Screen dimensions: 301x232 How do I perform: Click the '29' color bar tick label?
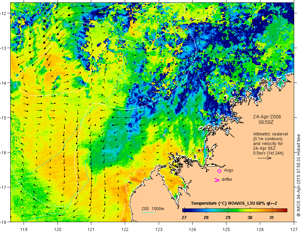pos(228,218)
